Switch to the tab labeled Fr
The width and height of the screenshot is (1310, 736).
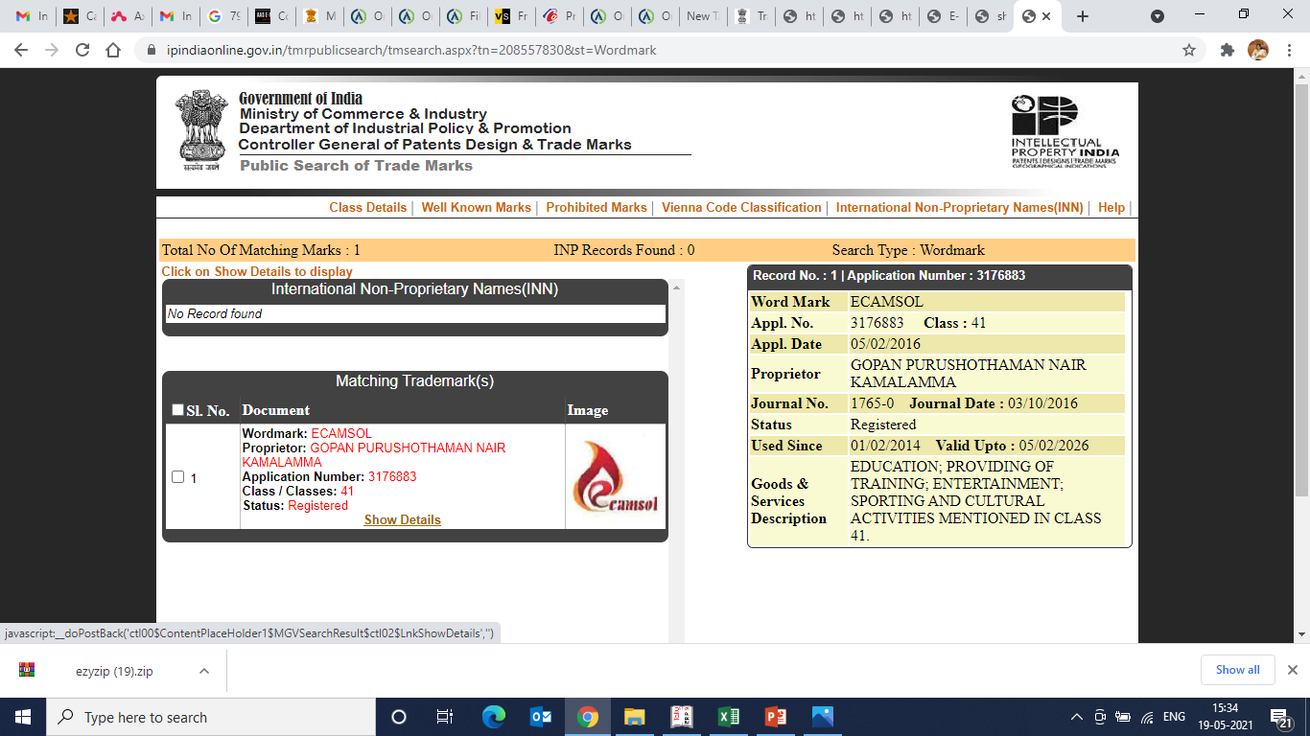coord(511,16)
